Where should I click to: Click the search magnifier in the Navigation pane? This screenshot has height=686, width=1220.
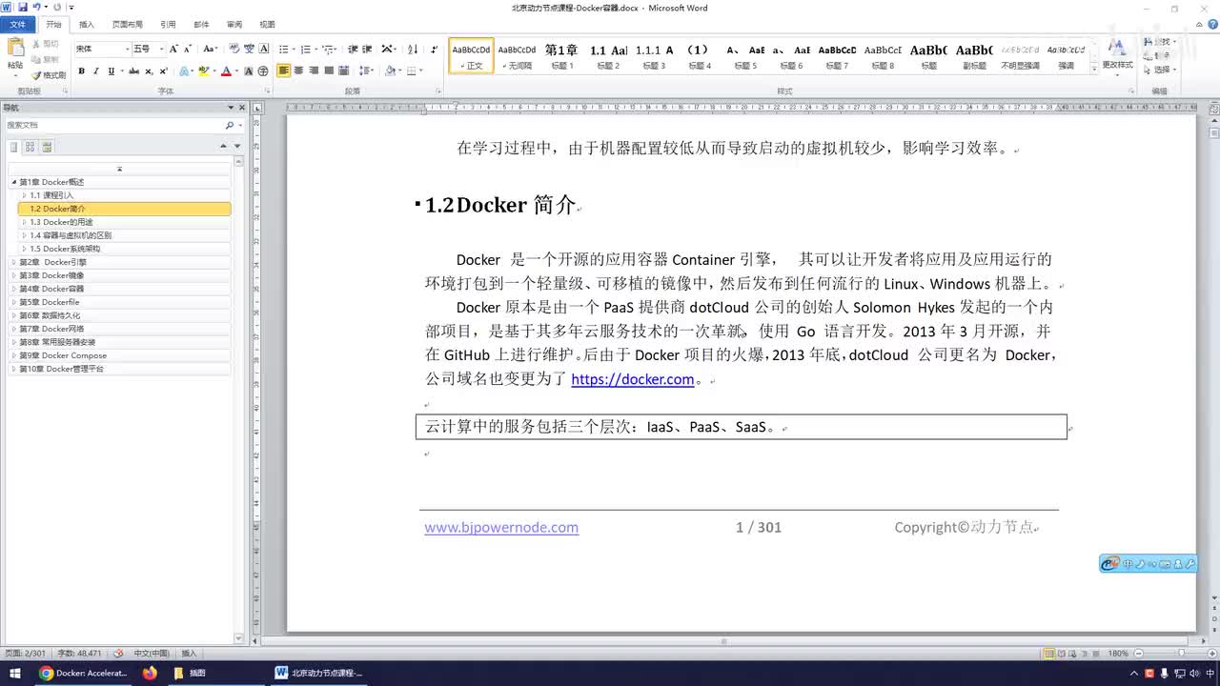(x=229, y=125)
